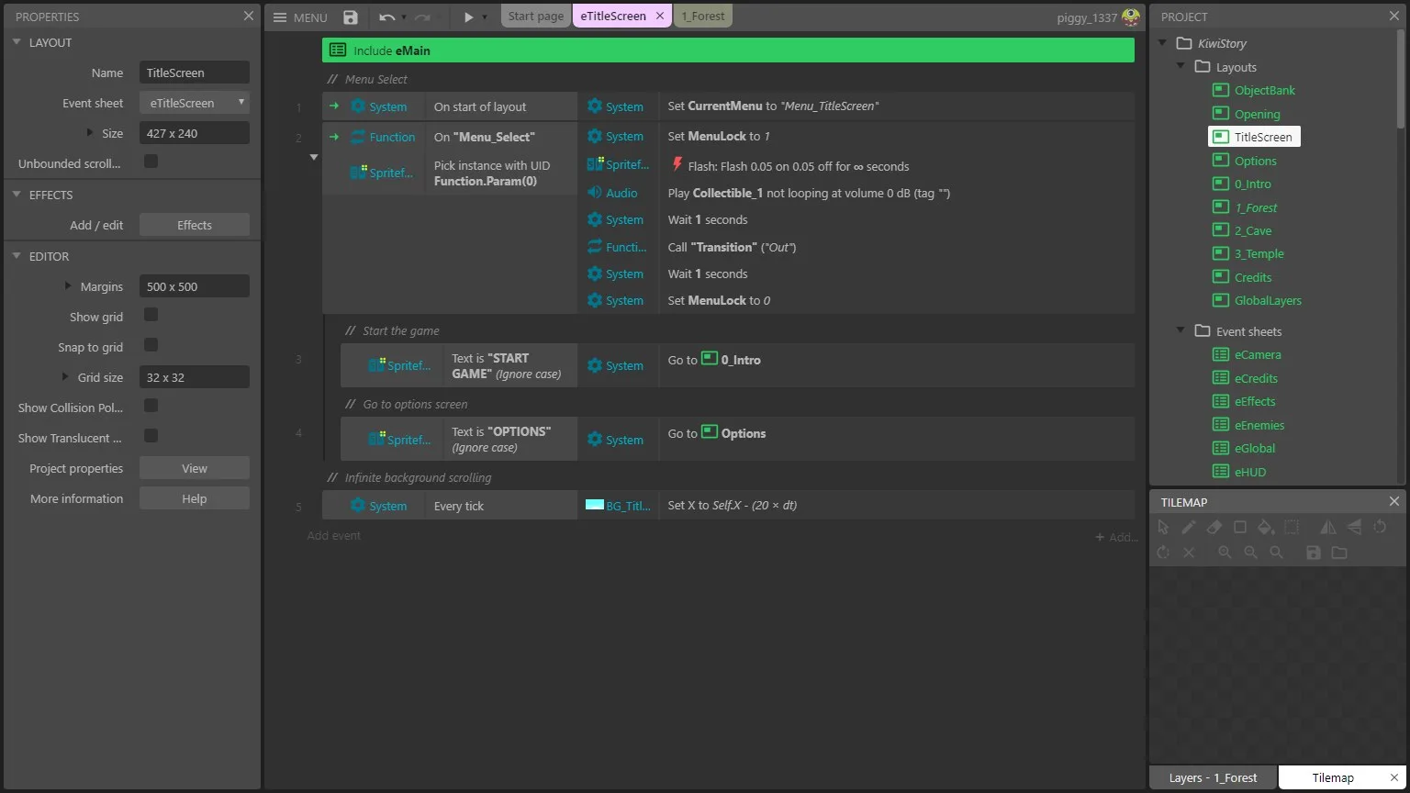Image resolution: width=1410 pixels, height=793 pixels.
Task: Click the save project icon in toolbar
Action: coord(351,17)
